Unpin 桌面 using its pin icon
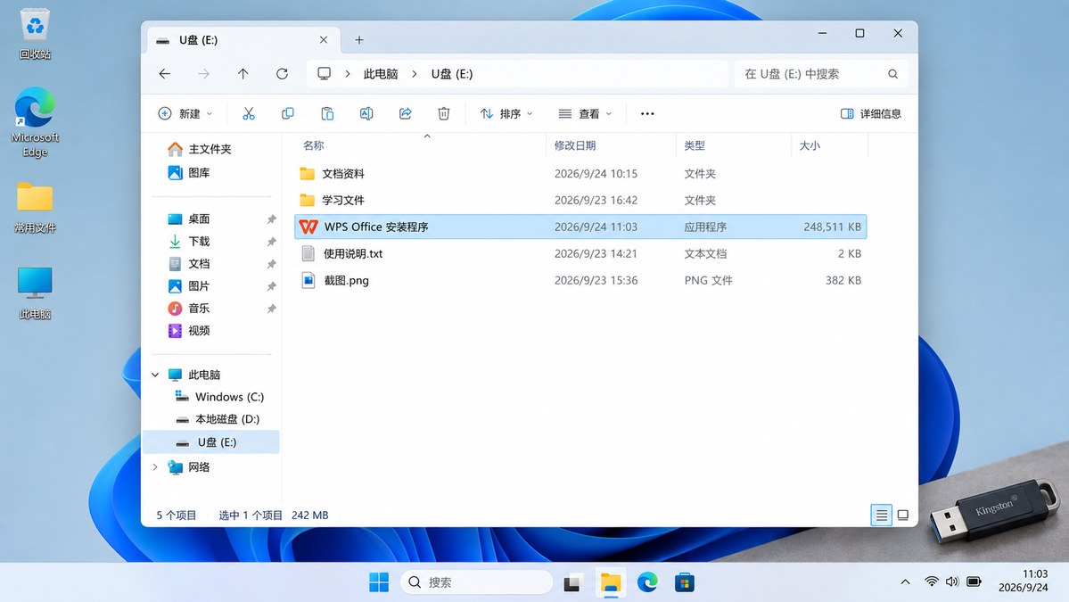The width and height of the screenshot is (1069, 602). click(271, 219)
